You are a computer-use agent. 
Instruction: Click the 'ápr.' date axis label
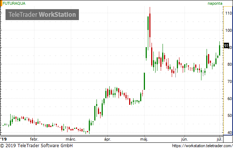108,139
